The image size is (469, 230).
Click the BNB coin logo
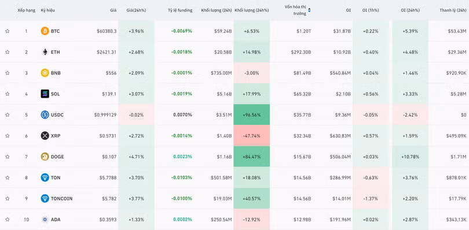pos(45,73)
